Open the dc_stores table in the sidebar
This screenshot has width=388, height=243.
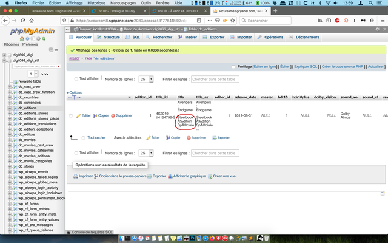point(26,166)
